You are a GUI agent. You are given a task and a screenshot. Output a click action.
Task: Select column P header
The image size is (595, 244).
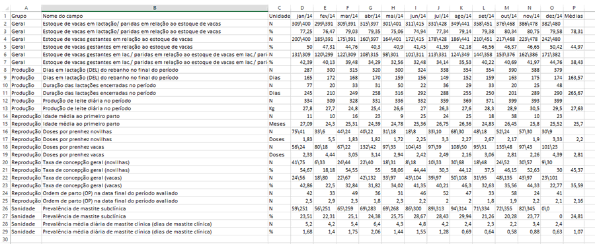pyautogui.click(x=574, y=7)
